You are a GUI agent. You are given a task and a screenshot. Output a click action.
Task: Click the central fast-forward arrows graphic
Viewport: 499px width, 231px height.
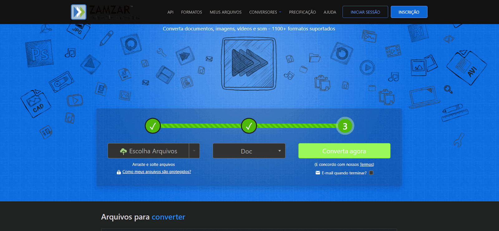click(249, 63)
